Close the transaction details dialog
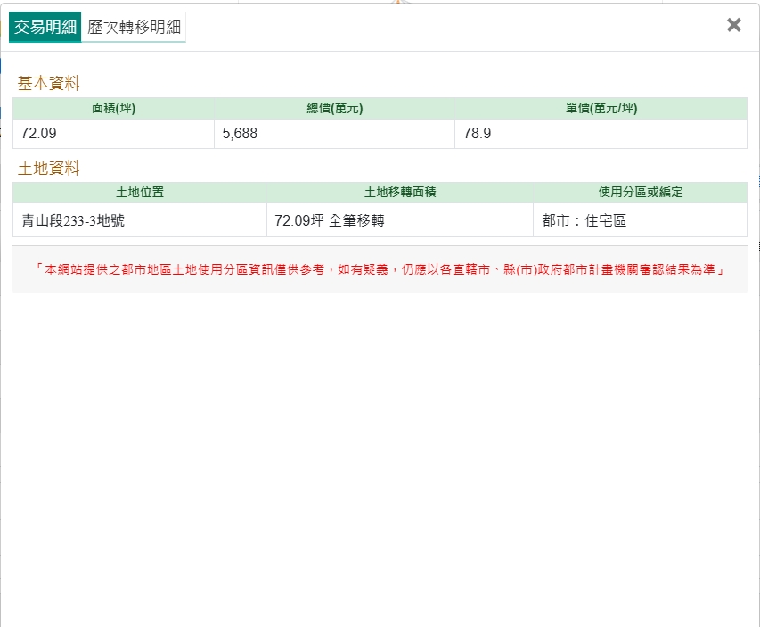Viewport: 760px width, 627px height. pos(733,25)
